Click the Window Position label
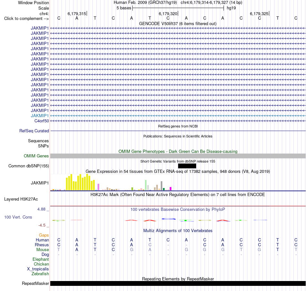 33,3
